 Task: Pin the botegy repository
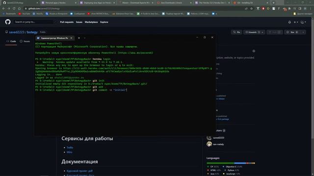[236, 32]
